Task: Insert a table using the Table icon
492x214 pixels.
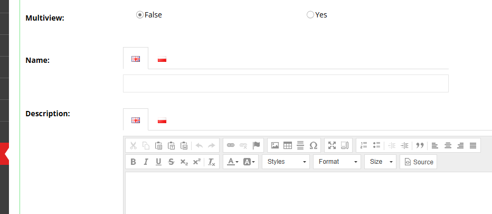Action: [x=288, y=145]
